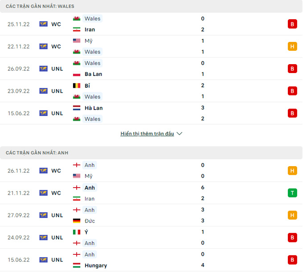
Task: Click the Netherlands flag next to Hà Lan
Action: tap(77, 108)
